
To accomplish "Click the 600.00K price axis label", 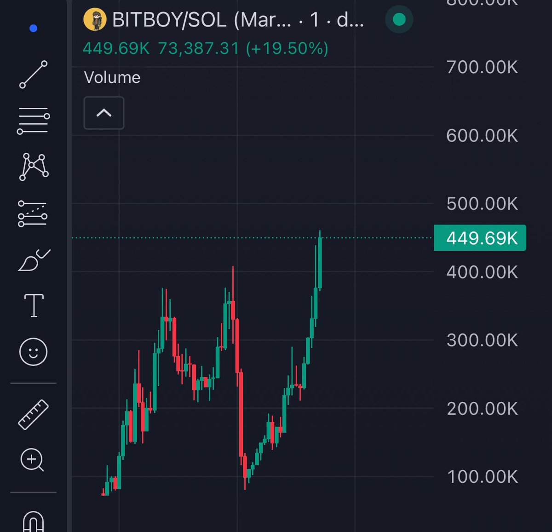I will click(482, 136).
